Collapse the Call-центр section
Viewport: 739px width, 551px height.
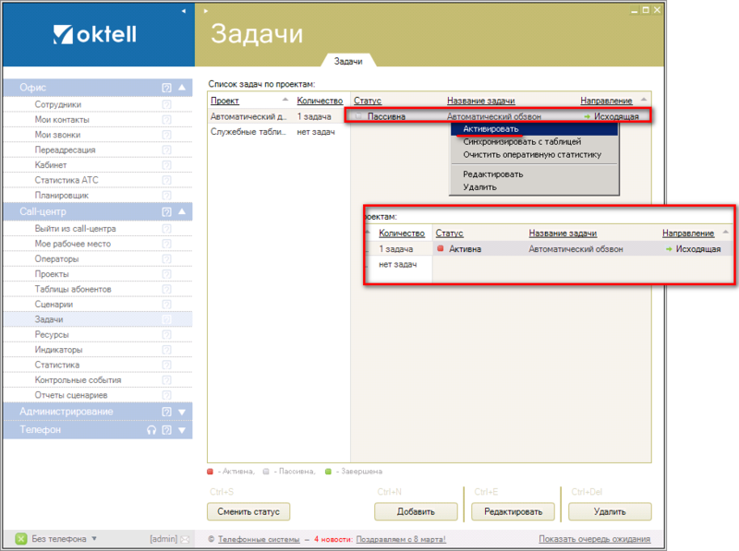pyautogui.click(x=182, y=212)
